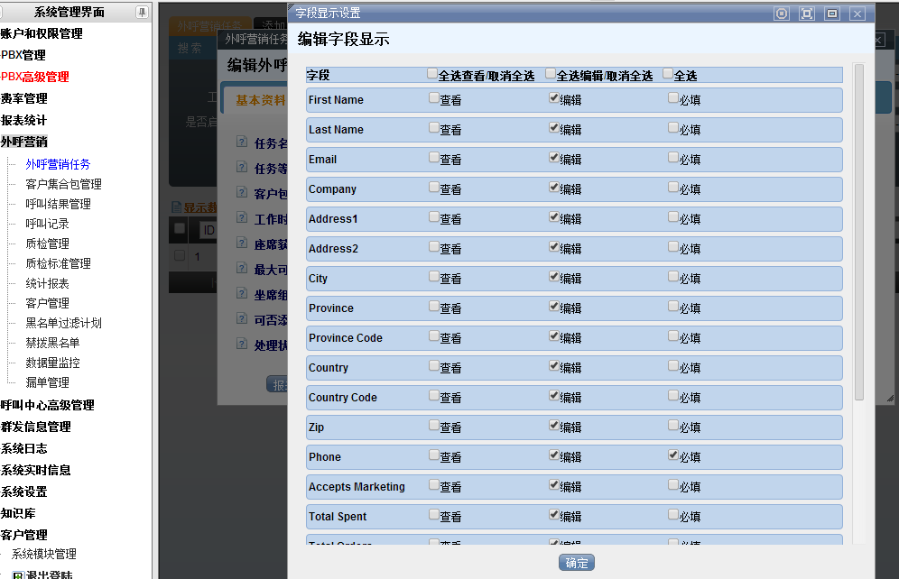The width and height of the screenshot is (899, 579).
Task: Click the pin icon on sidebar header
Action: [142, 12]
